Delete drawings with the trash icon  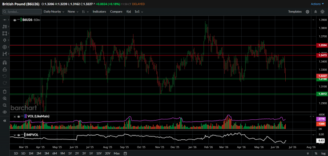(x=5, y=92)
